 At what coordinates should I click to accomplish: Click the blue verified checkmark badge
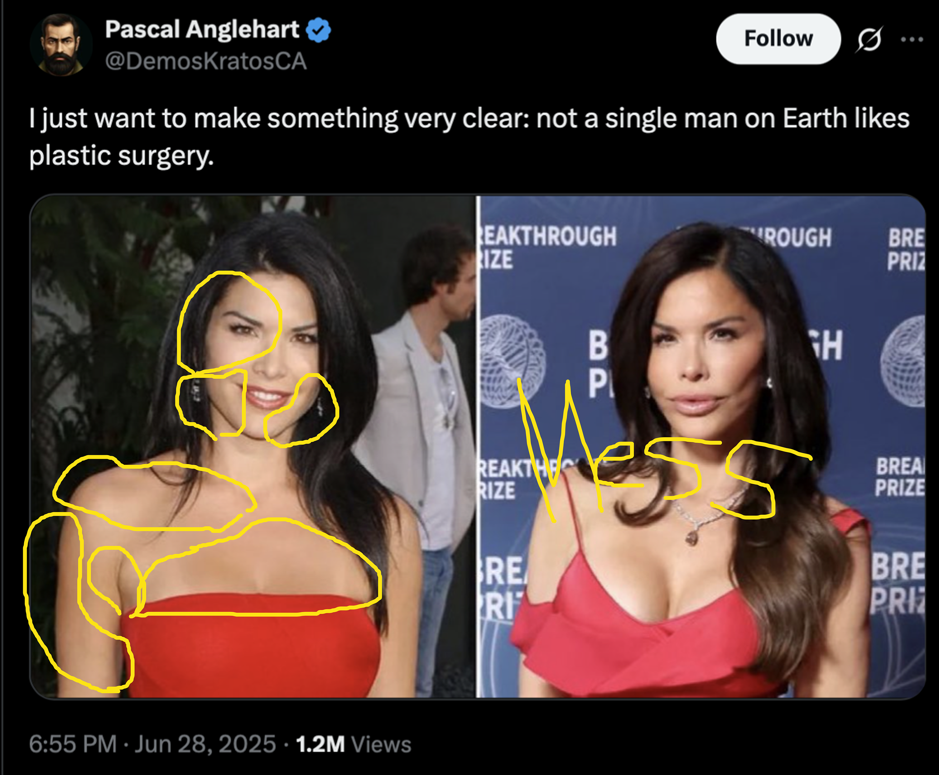tap(318, 30)
